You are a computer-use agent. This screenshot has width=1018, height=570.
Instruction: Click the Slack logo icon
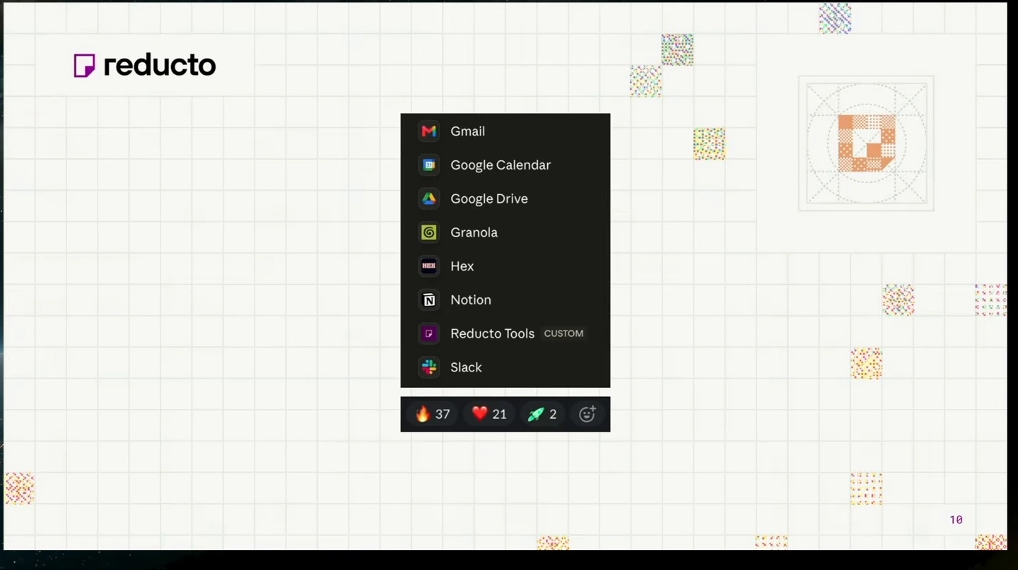tap(428, 367)
